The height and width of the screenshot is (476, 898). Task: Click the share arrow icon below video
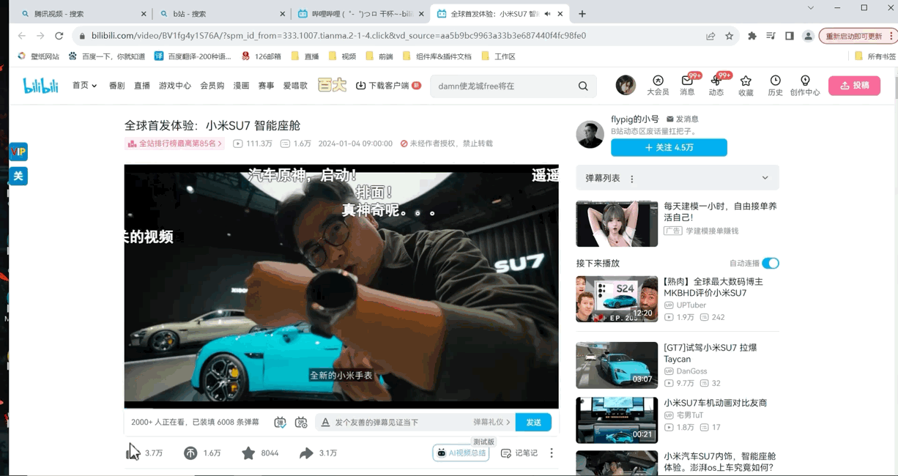click(x=306, y=453)
